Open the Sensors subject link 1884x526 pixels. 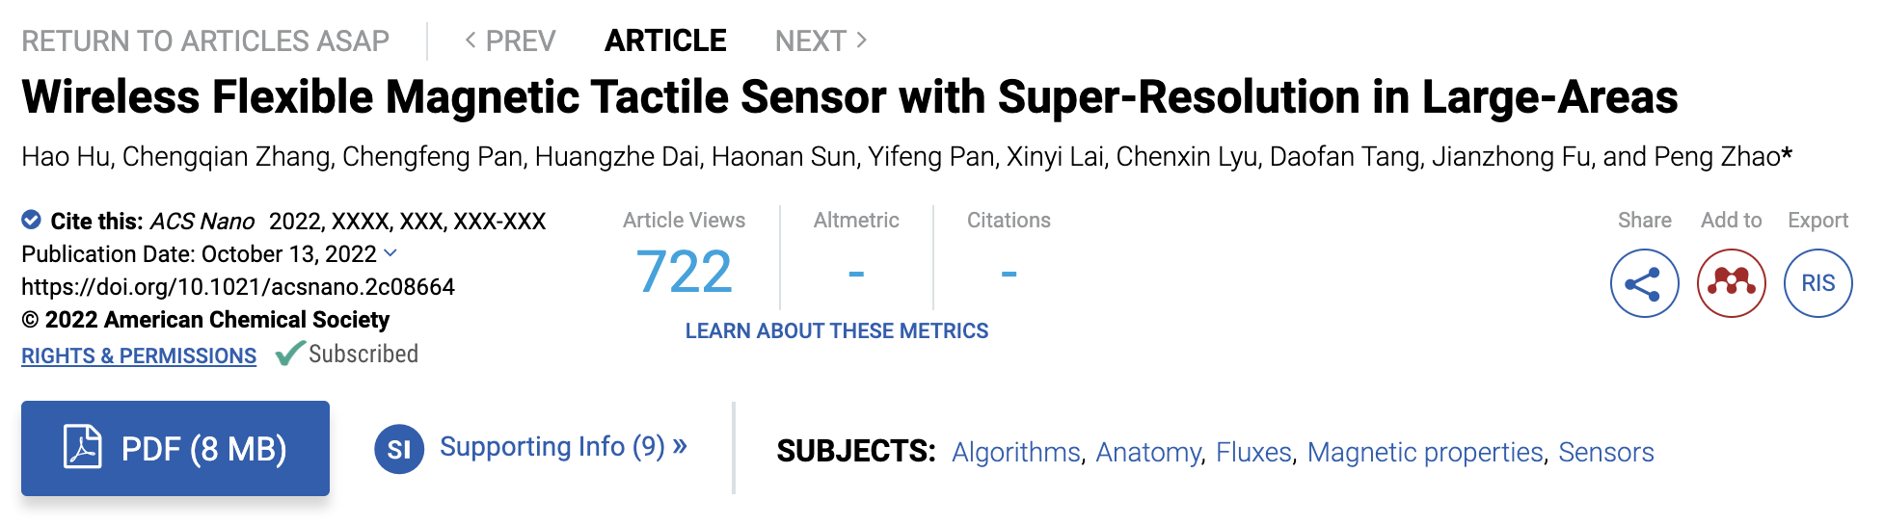(x=1605, y=452)
